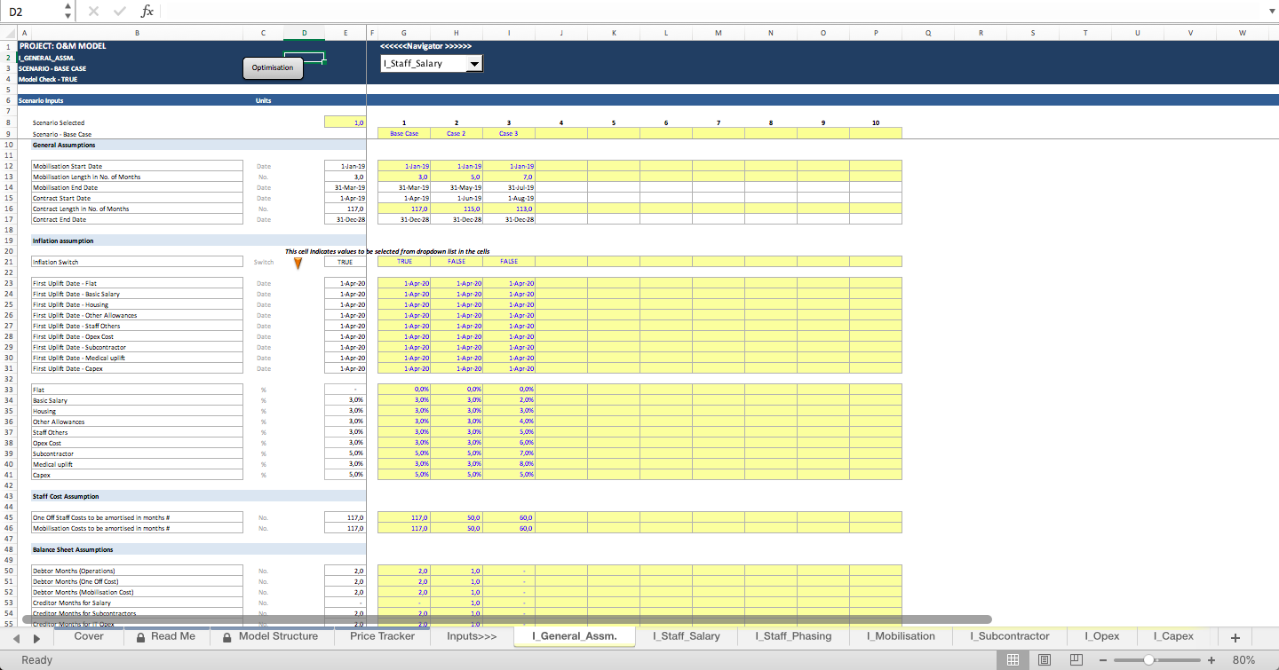Screen dimensions: 1279x670
Task: Click the zoom out minus control
Action: (x=1104, y=660)
